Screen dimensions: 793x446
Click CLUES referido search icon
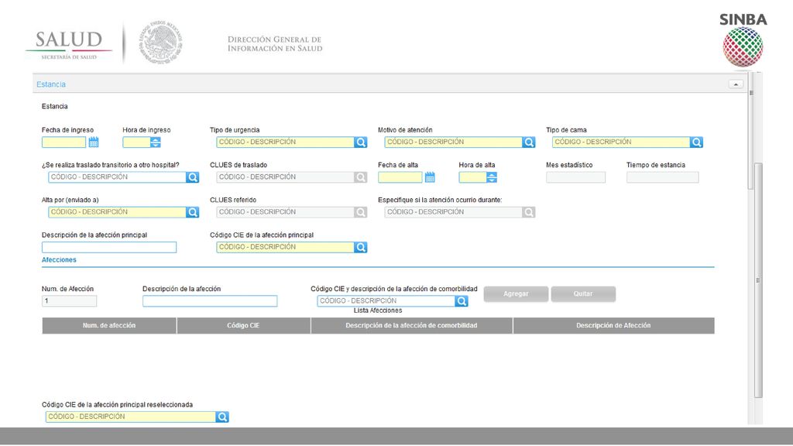(361, 212)
